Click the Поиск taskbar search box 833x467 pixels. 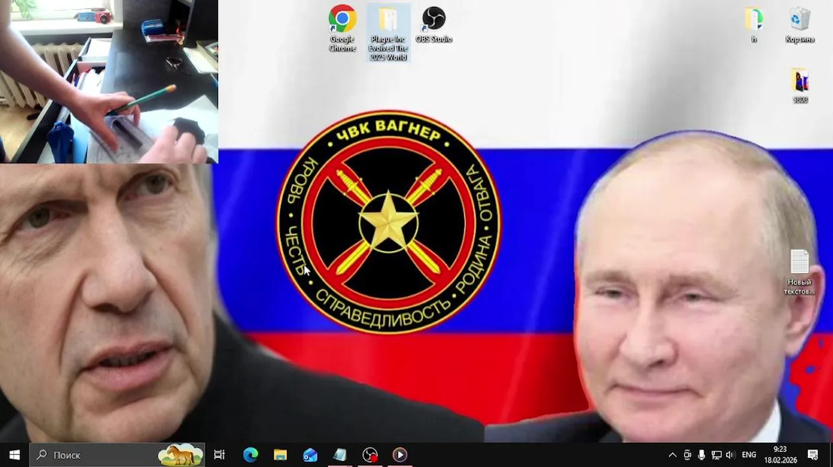point(117,455)
